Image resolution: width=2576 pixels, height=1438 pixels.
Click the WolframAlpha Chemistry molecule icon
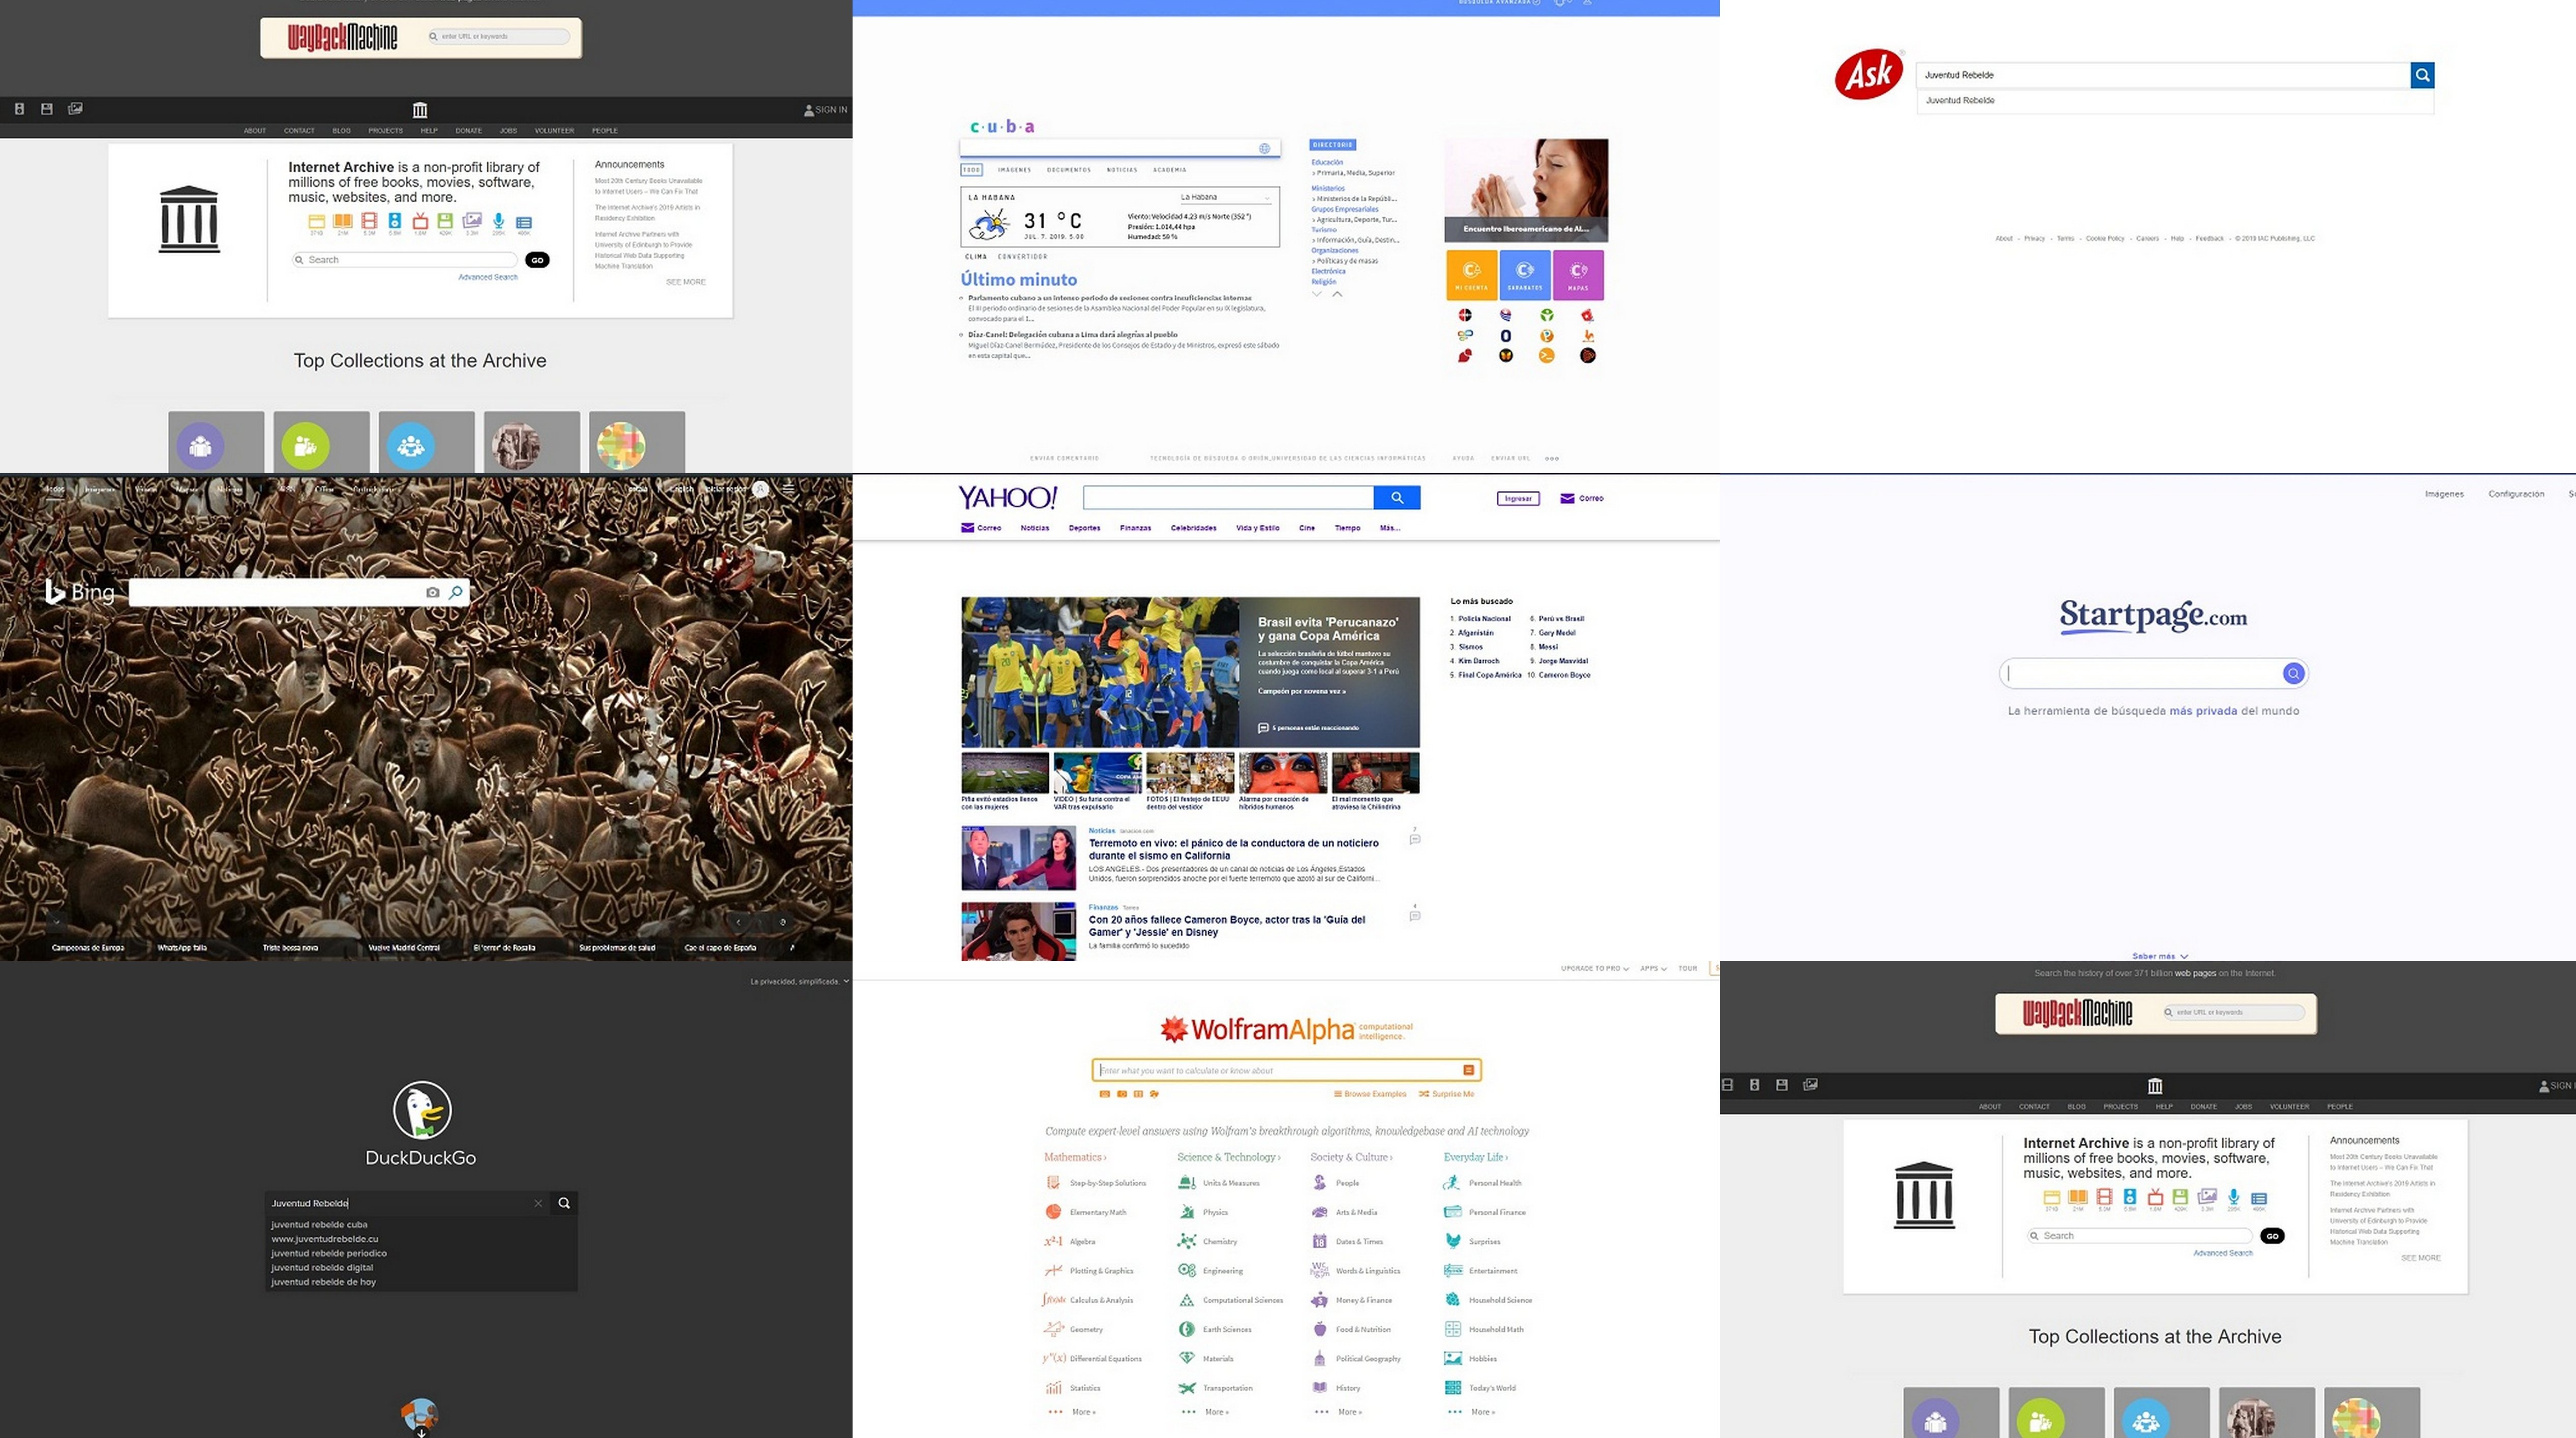(1186, 1241)
